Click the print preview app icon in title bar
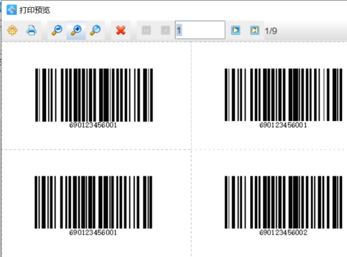The image size is (347, 257). pyautogui.click(x=11, y=10)
